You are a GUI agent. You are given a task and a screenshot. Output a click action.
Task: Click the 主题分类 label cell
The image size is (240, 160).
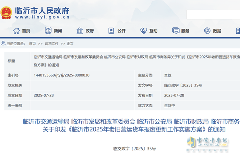click(145, 75)
